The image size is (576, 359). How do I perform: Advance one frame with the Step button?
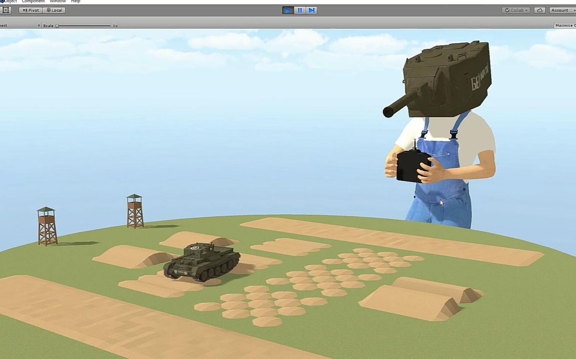[x=311, y=10]
